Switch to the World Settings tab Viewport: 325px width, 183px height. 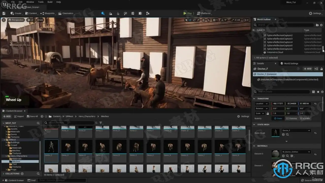tap(291, 64)
